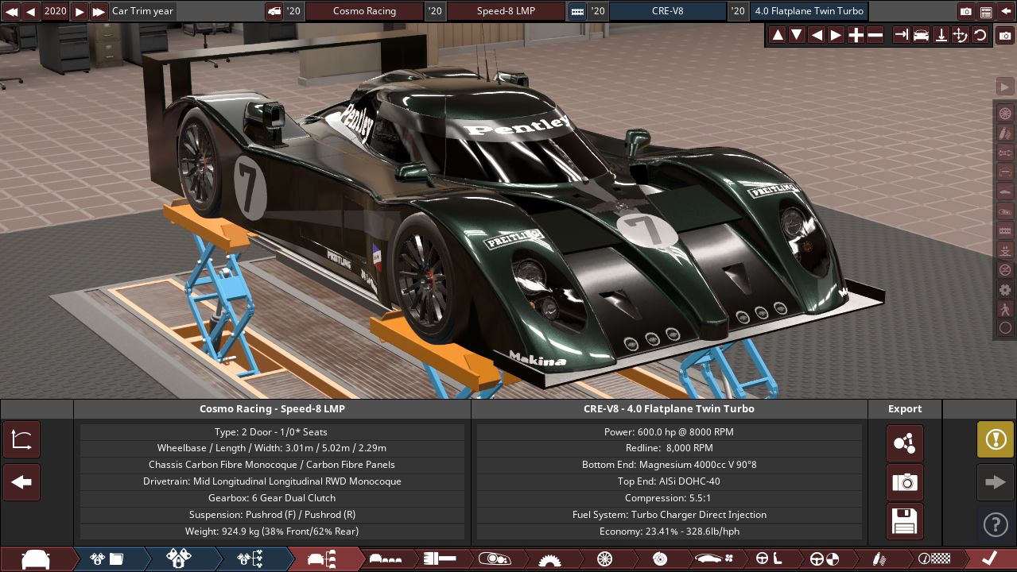Toggle the wheel option in right sidebar
The width and height of the screenshot is (1017, 572).
(x=1005, y=113)
